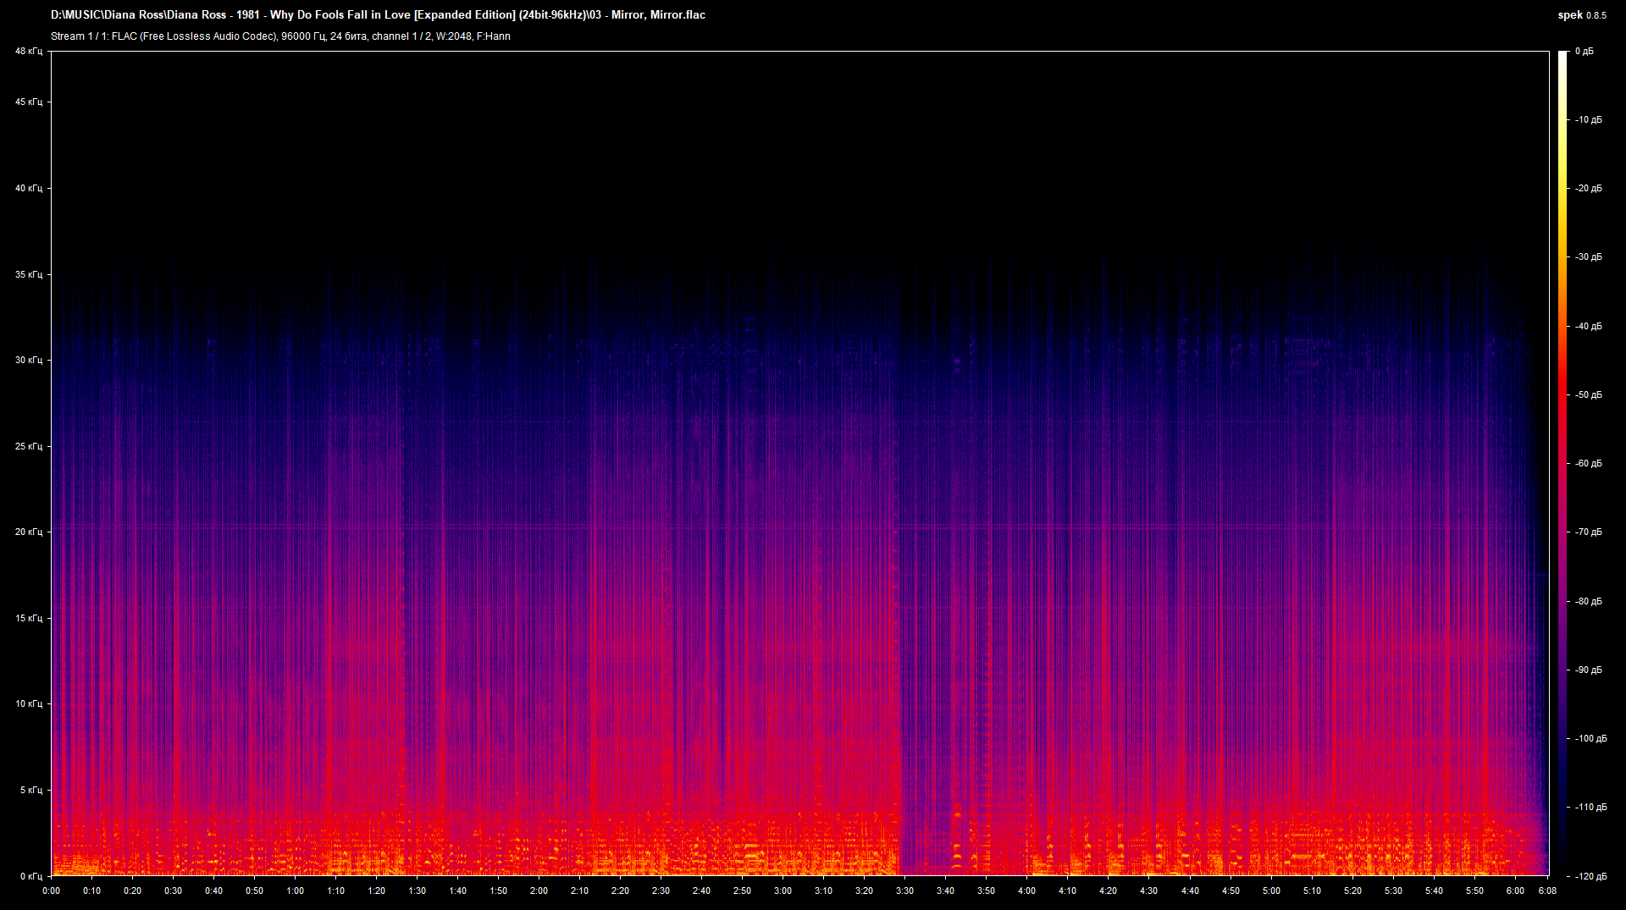Click the file path title text
Image resolution: width=1626 pixels, height=910 pixels.
[378, 14]
